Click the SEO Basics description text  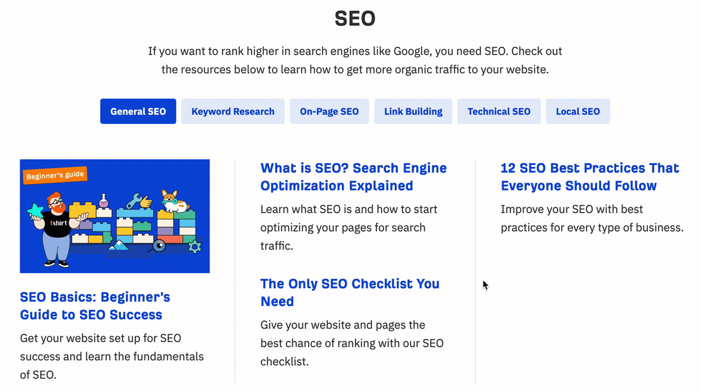pyautogui.click(x=111, y=356)
